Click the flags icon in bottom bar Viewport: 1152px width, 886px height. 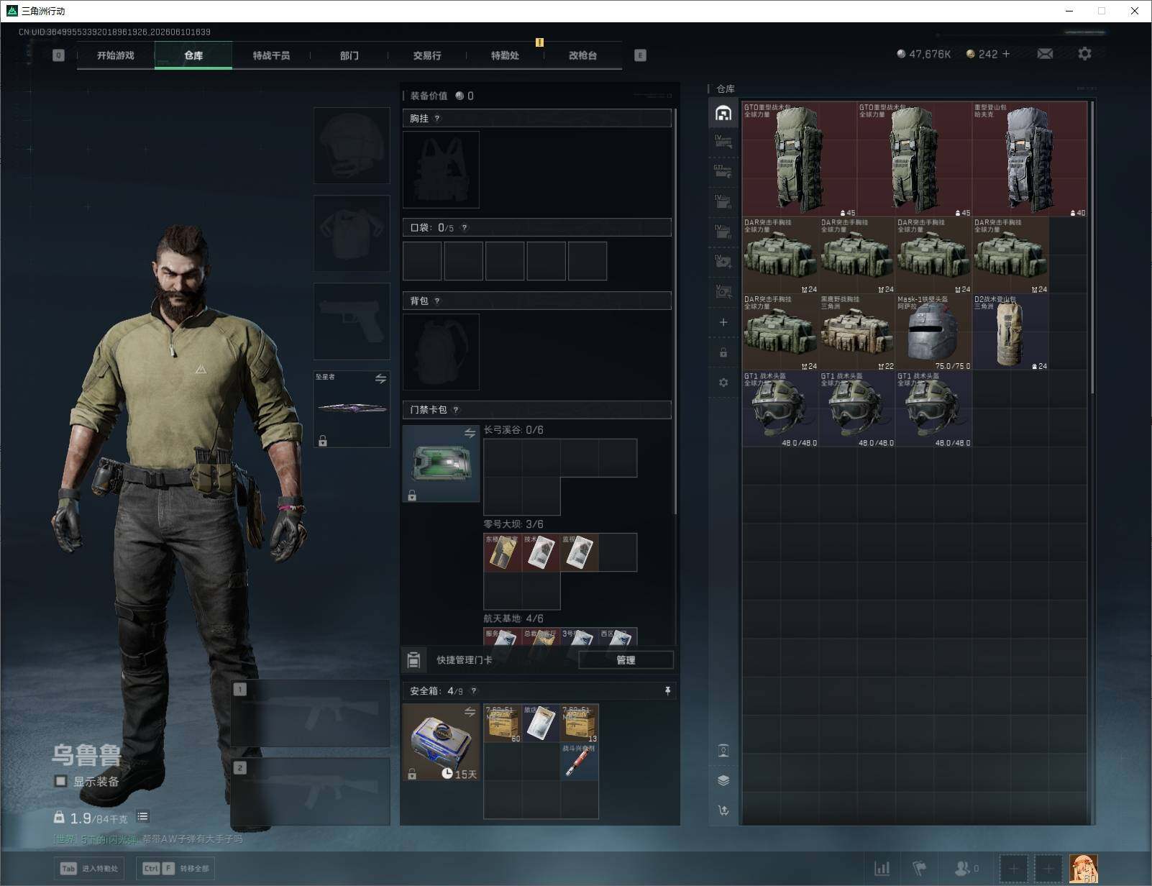pos(920,869)
